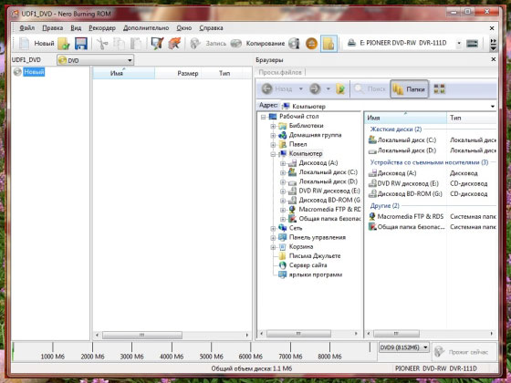The width and height of the screenshot is (511, 383).
Task: Click the scissors Cut icon
Action: [x=102, y=44]
